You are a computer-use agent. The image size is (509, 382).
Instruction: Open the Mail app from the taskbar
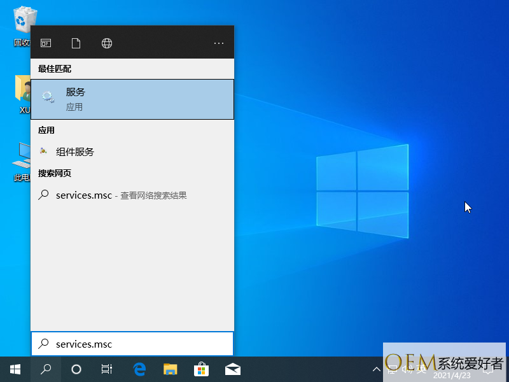coord(232,369)
